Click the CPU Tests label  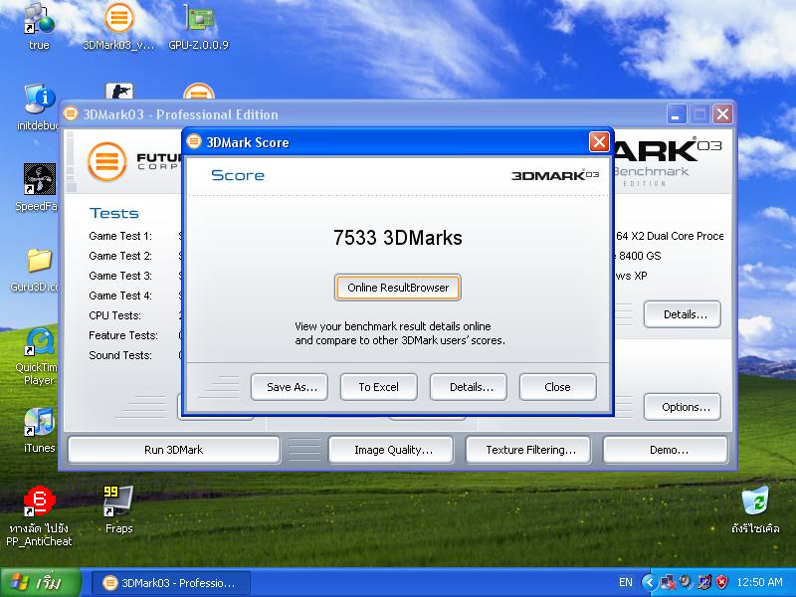pos(114,315)
